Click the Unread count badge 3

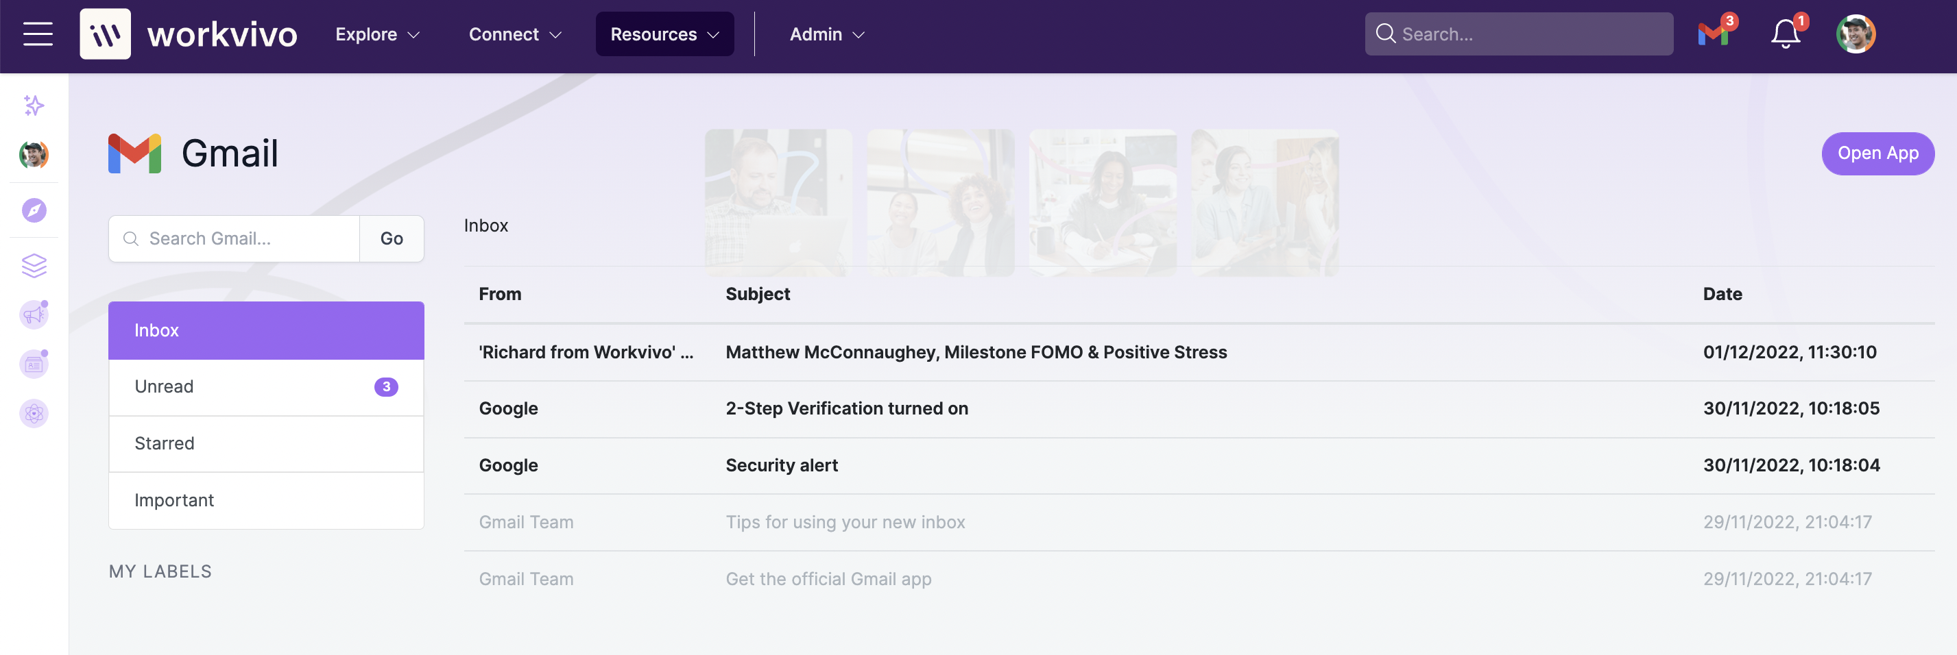(x=386, y=387)
